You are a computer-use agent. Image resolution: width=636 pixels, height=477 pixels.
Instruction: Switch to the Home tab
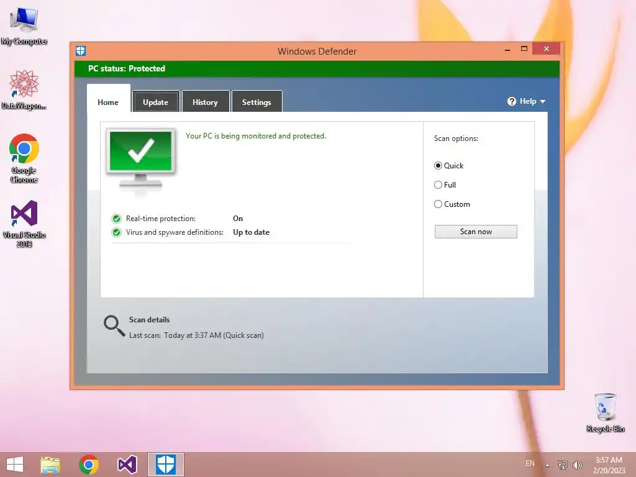click(108, 102)
